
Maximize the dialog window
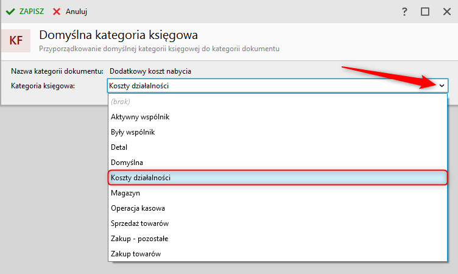pyautogui.click(x=425, y=12)
